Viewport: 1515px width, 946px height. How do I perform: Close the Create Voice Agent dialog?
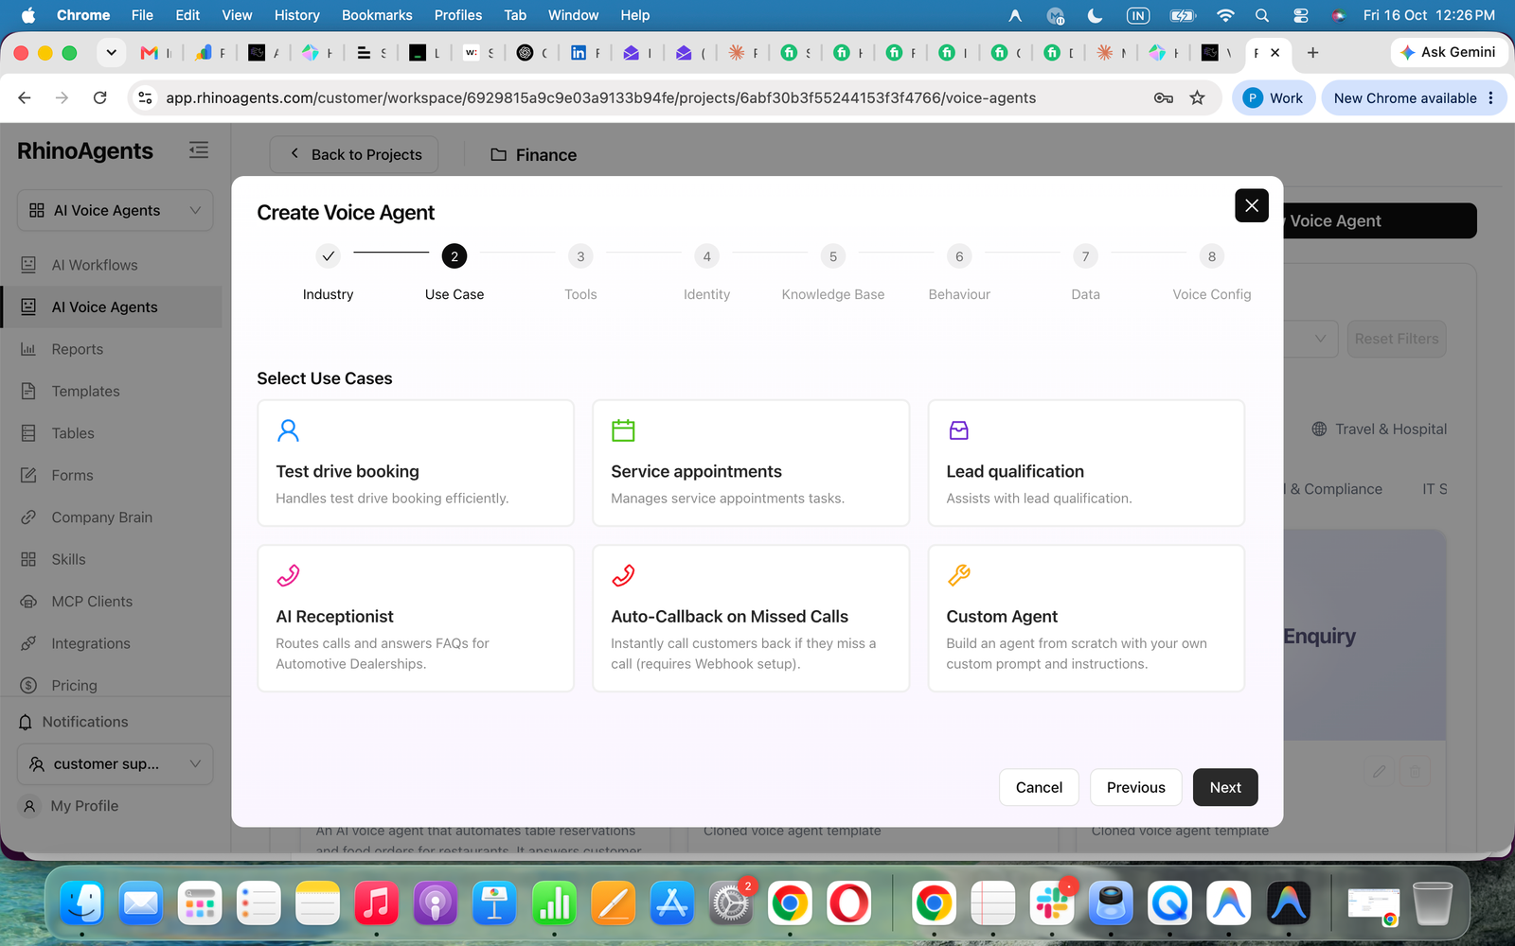pyautogui.click(x=1251, y=205)
